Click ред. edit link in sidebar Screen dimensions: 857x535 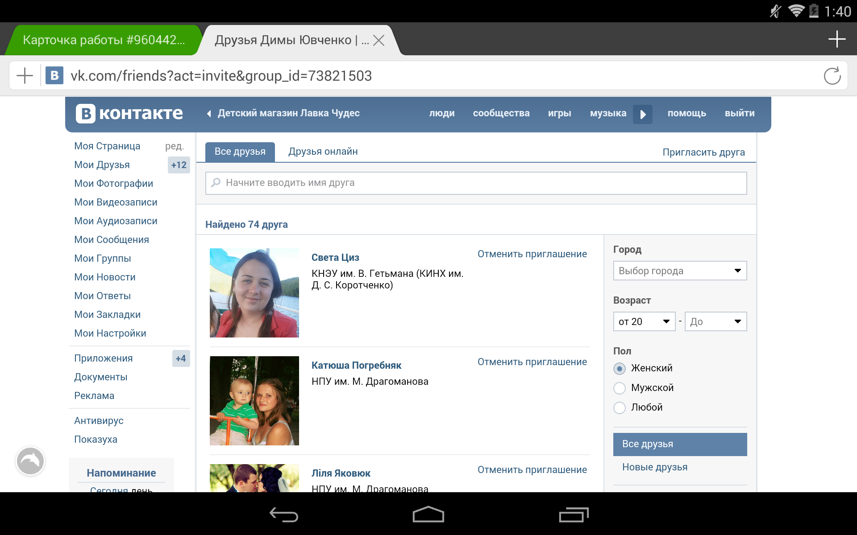pyautogui.click(x=175, y=146)
